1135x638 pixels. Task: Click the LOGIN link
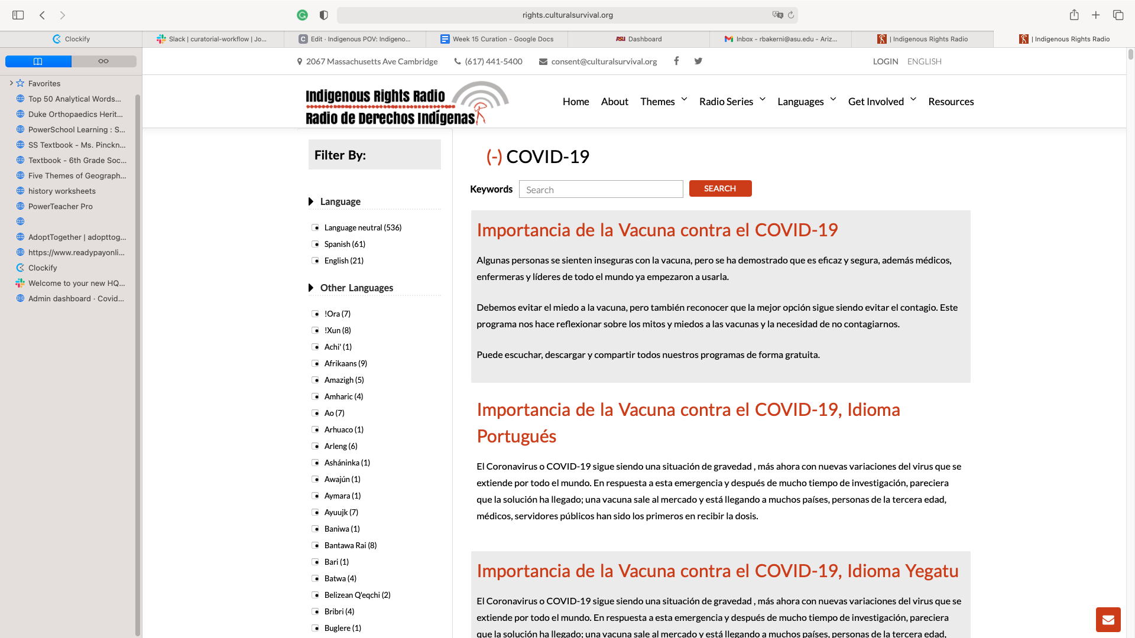pos(885,61)
